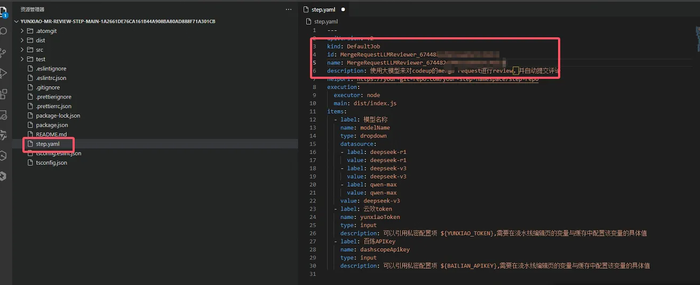The image size is (700, 285).
Task: Open the Explorer view in activity bar
Action: [4, 12]
